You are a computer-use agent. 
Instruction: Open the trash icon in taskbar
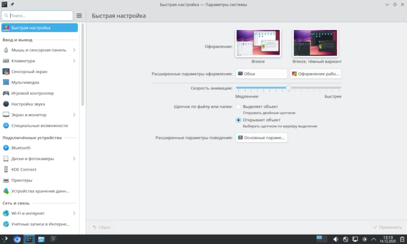(x=402, y=239)
